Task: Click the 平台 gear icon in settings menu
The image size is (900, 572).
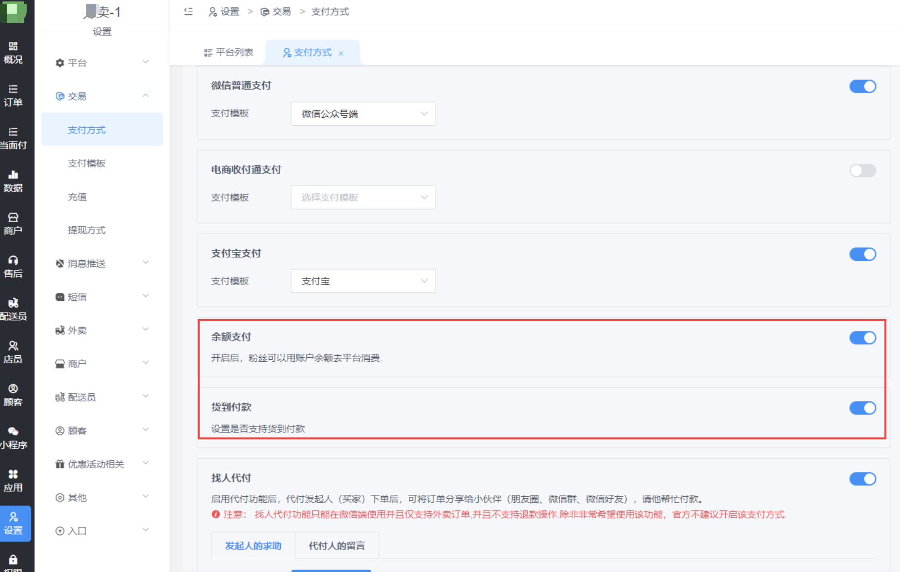Action: point(60,63)
